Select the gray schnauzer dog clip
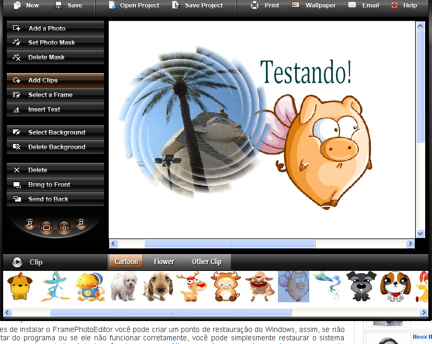Image resolution: width=432 pixels, height=344 pixels. pyautogui.click(x=361, y=287)
